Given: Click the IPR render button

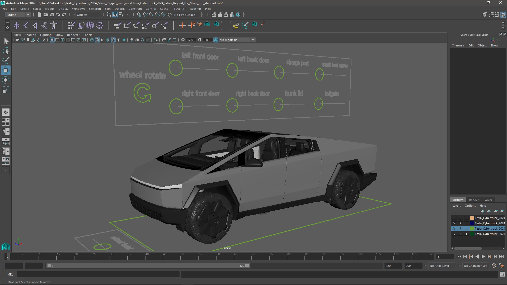Looking at the screenshot, I should [226, 15].
